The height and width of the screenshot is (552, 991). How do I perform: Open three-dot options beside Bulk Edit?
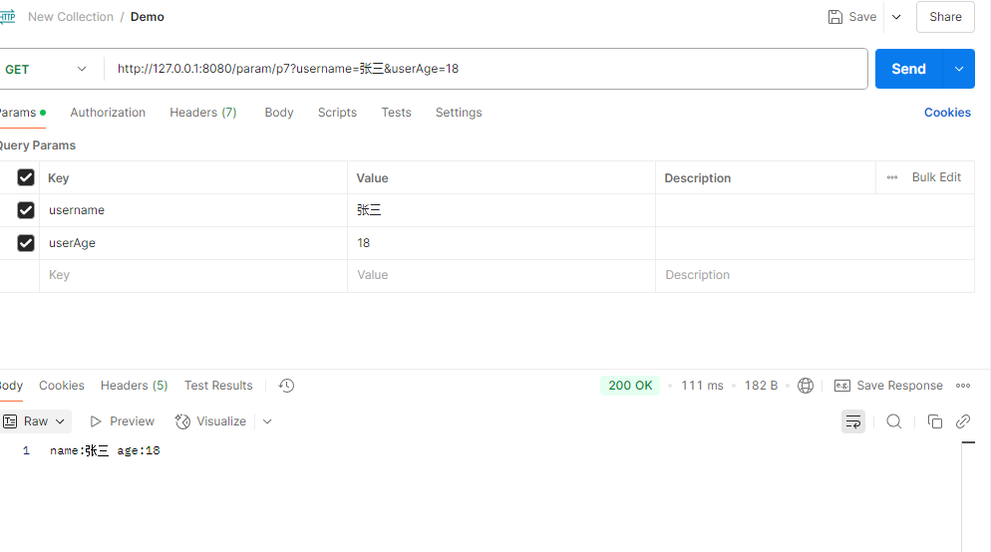coord(892,177)
